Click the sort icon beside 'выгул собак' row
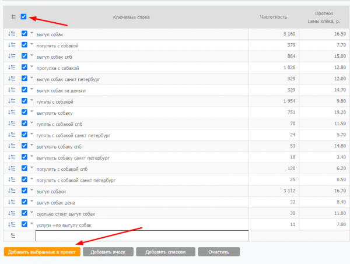This screenshot has width=350, height=264. 11,34
